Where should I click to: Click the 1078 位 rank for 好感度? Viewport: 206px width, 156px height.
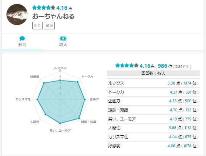click(x=190, y=146)
